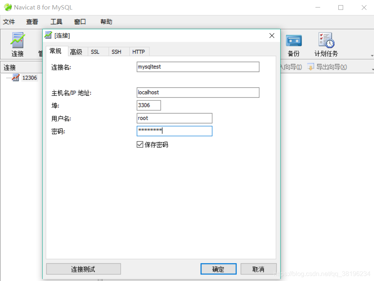Click the 连接名 field containing mysqltest
374x281 pixels.
tap(198, 67)
